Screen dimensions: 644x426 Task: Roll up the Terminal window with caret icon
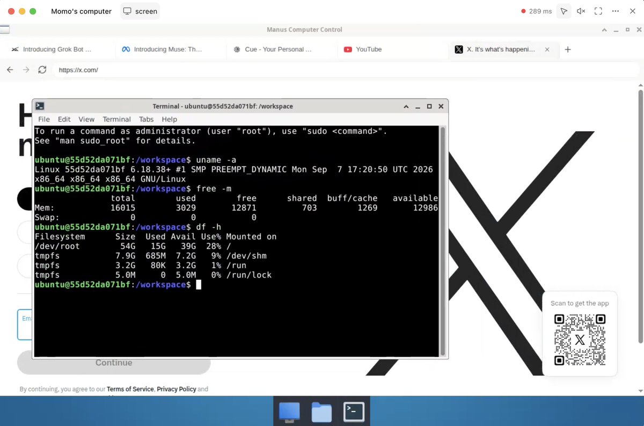[406, 106]
